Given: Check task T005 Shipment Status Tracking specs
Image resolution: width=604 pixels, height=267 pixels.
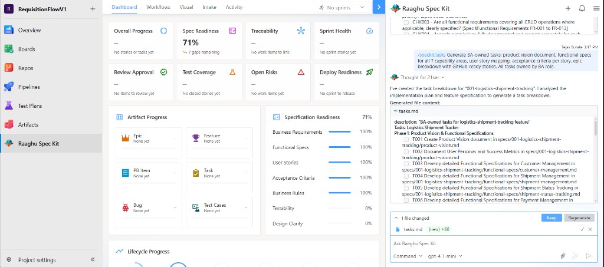Looking at the screenshot, I should 406,188.
